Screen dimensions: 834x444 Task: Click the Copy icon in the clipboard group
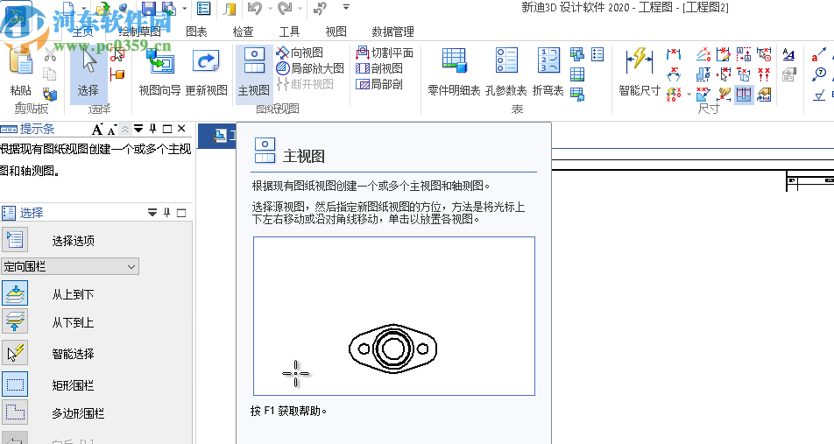pyautogui.click(x=49, y=74)
